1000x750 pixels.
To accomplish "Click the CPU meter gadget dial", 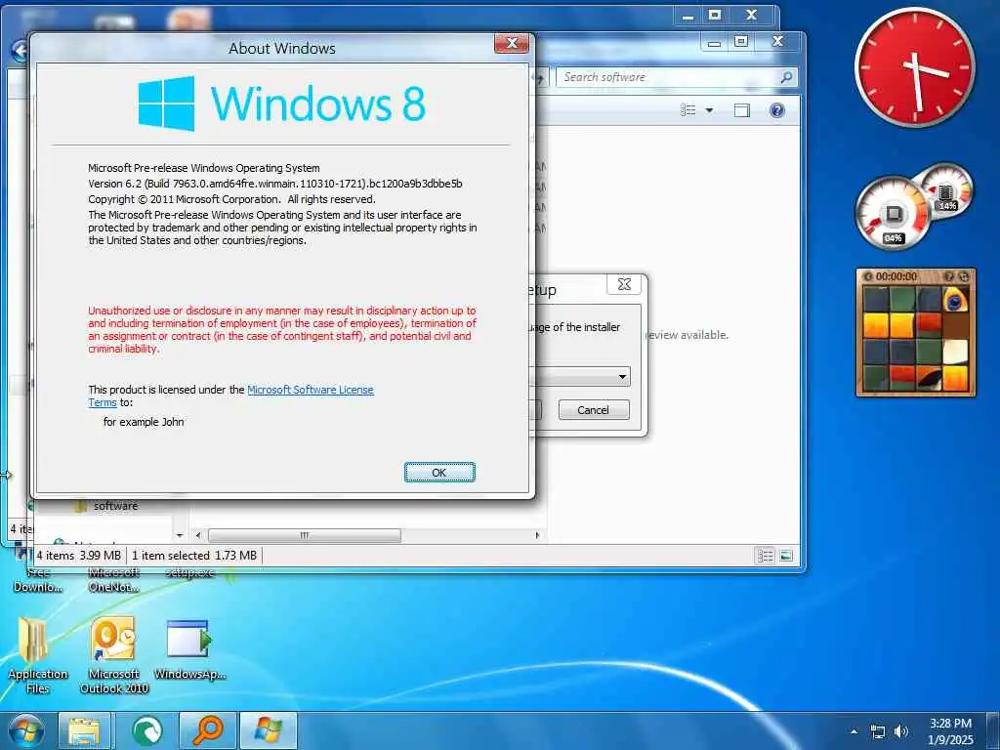I will [x=893, y=214].
